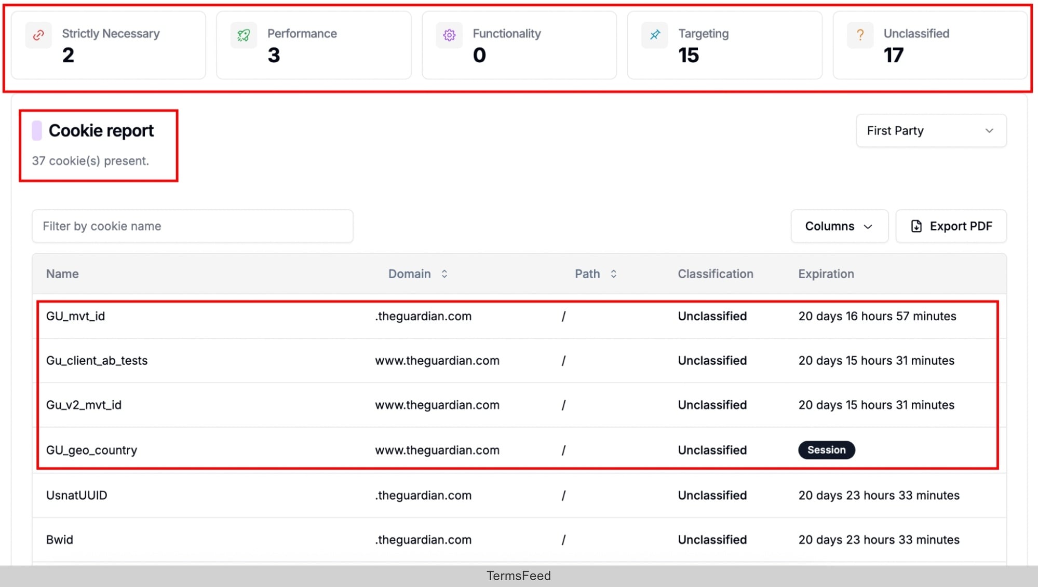
Task: Click the Path column header label
Action: click(587, 274)
